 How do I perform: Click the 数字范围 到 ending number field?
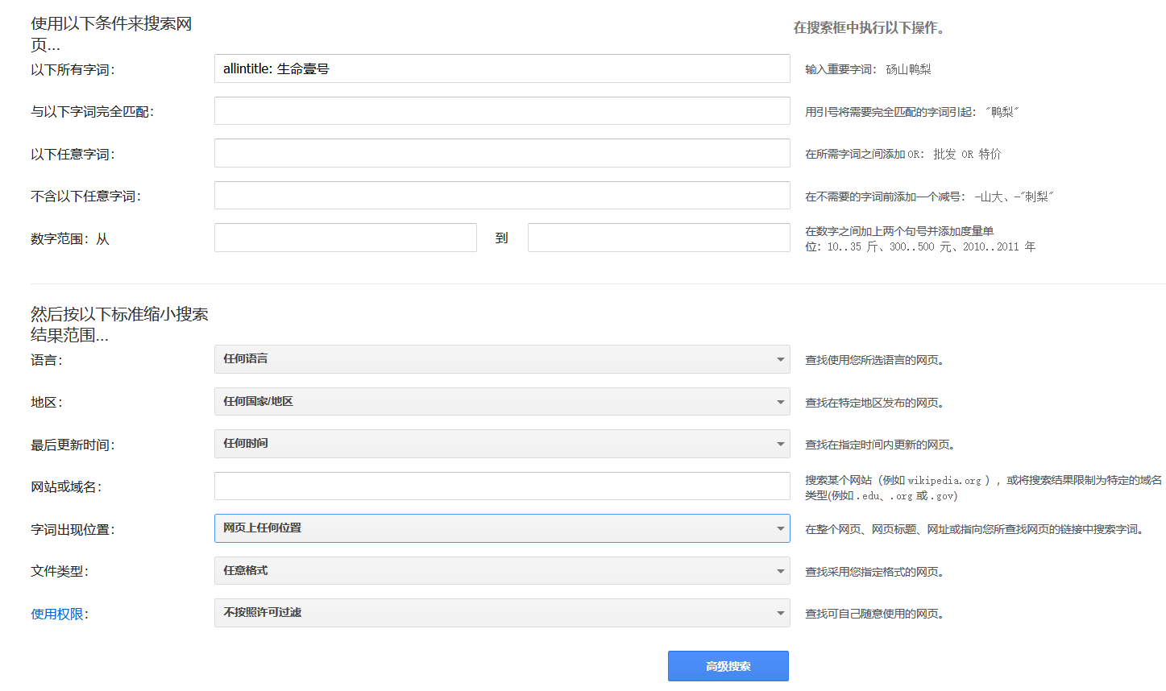658,238
